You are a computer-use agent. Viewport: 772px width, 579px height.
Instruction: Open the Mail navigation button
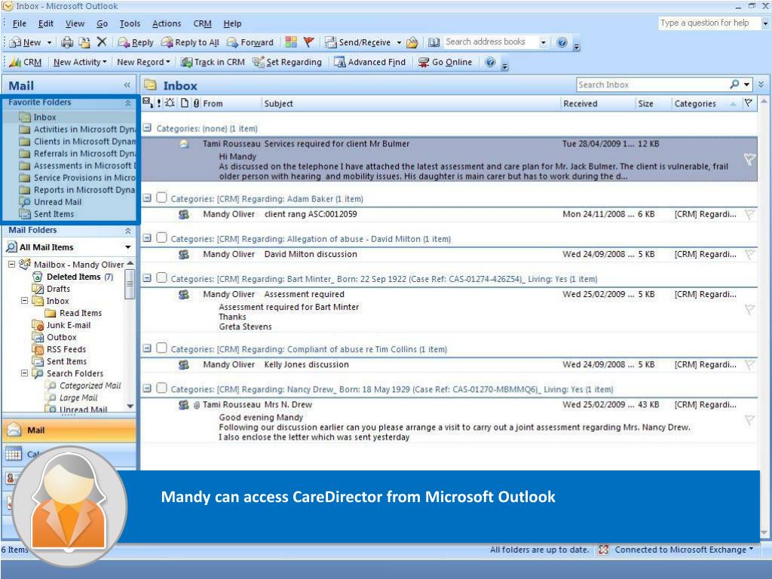(69, 430)
